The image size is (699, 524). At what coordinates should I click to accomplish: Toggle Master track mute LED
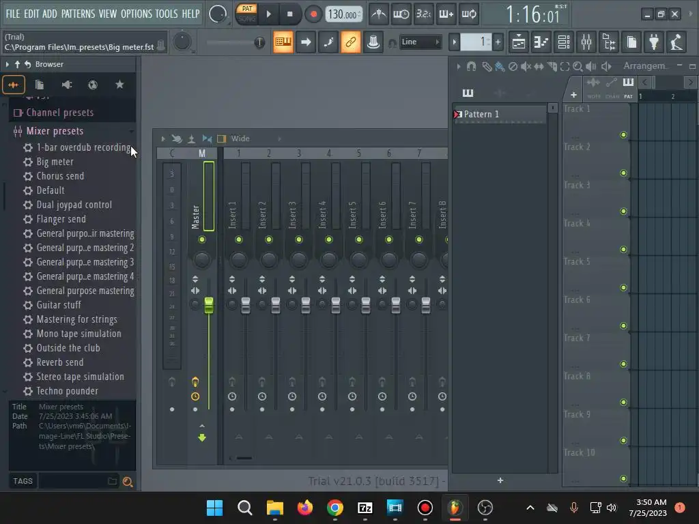coord(202,239)
